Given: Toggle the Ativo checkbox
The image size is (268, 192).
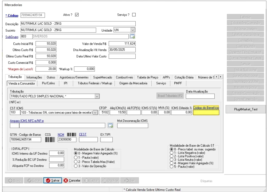Looking at the screenshot, I should click(x=77, y=15).
